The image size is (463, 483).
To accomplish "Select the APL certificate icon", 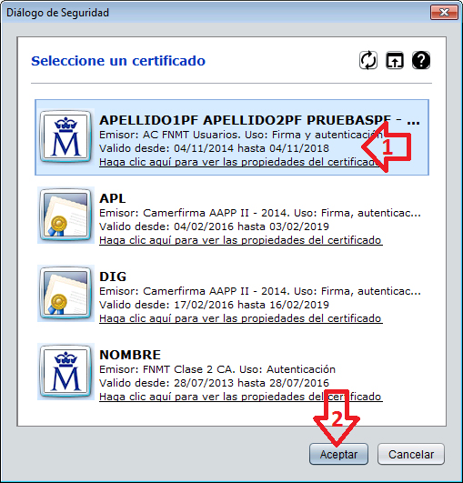I will point(65,215).
